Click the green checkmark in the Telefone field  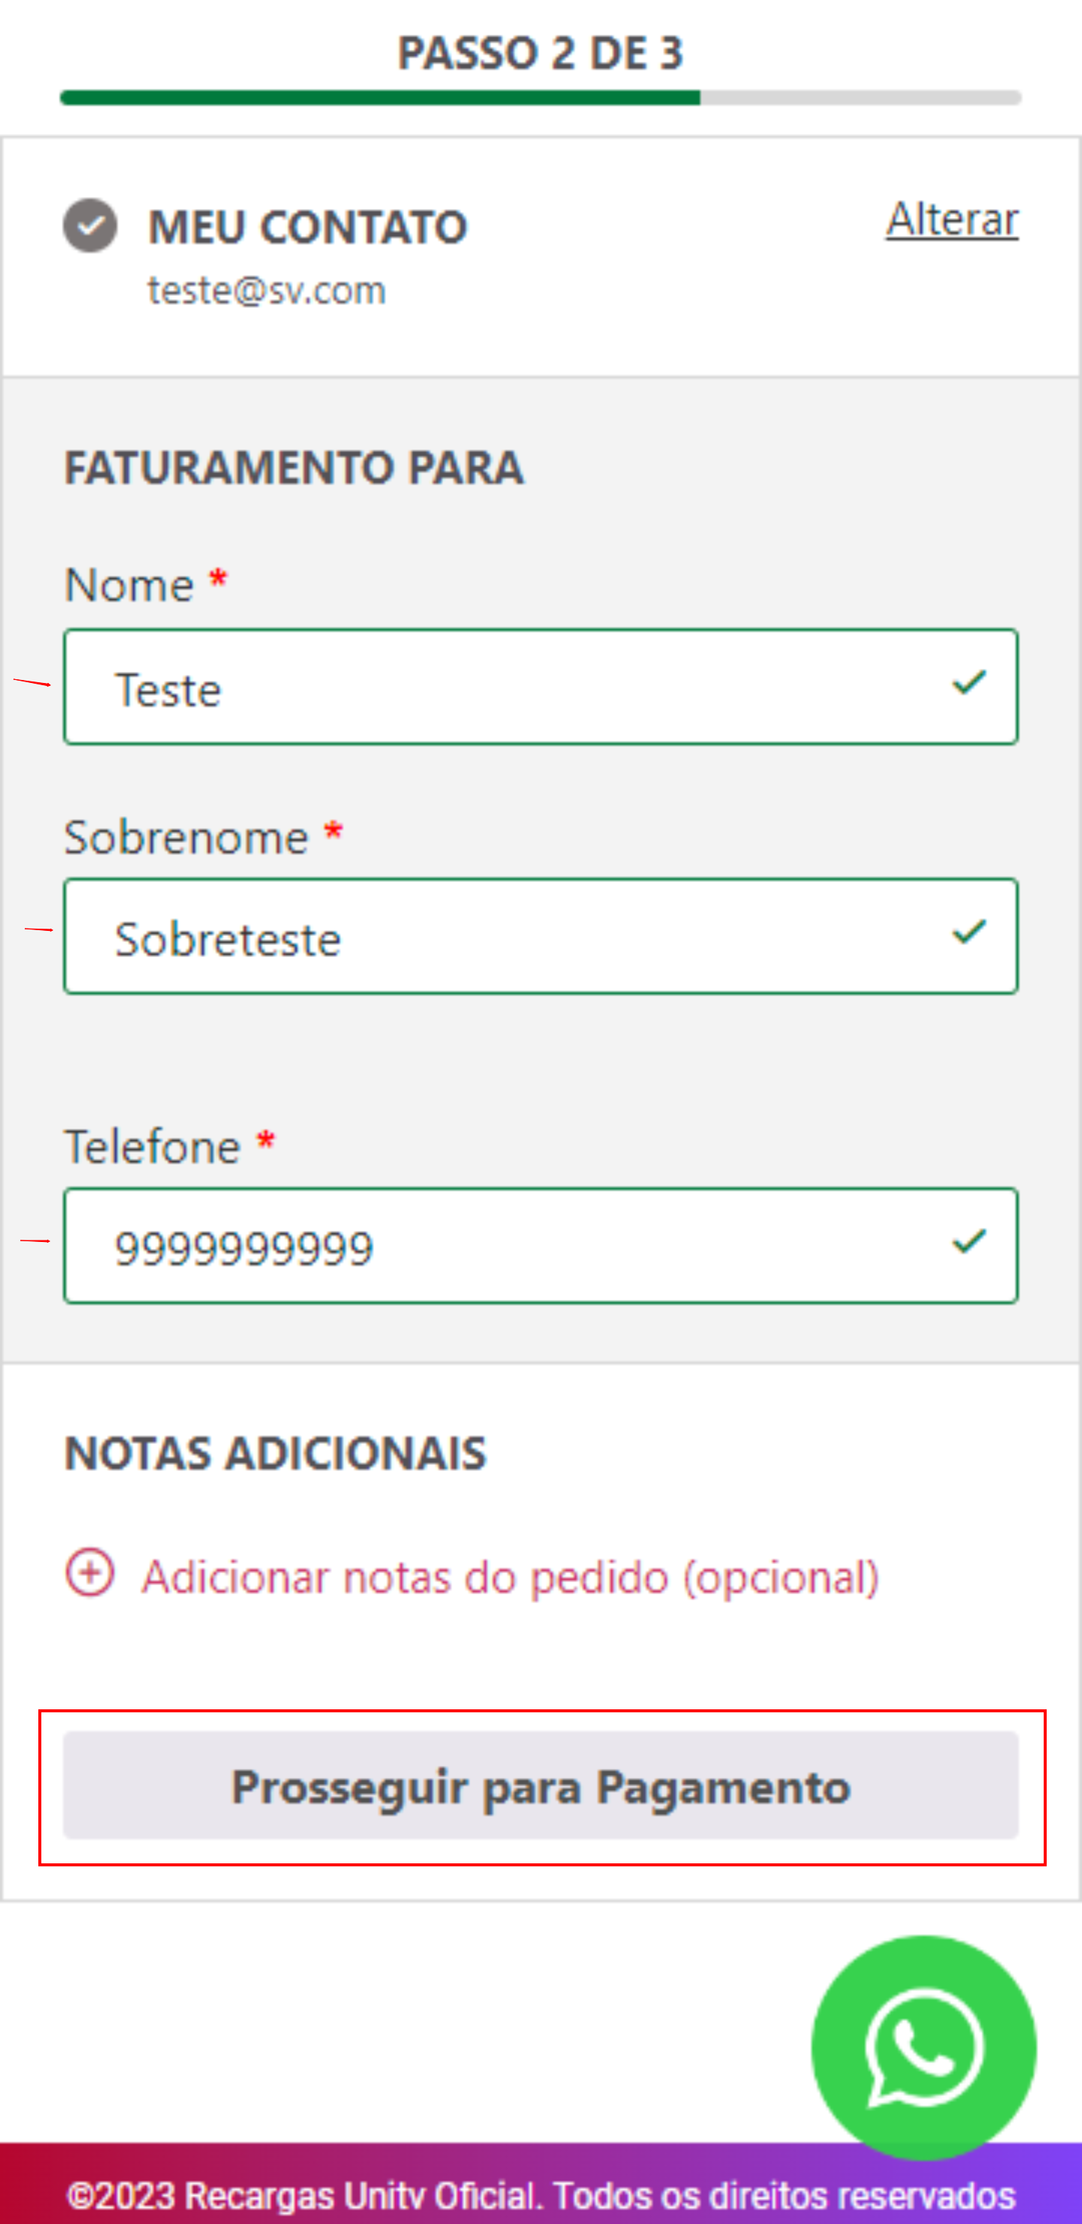click(968, 1243)
